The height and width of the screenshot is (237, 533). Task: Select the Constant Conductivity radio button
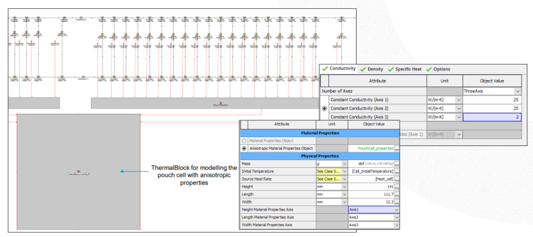[325, 108]
